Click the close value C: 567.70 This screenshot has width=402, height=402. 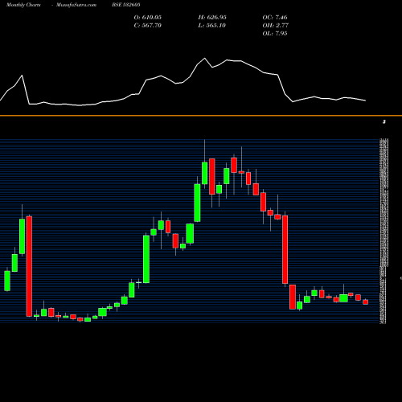tap(148, 26)
